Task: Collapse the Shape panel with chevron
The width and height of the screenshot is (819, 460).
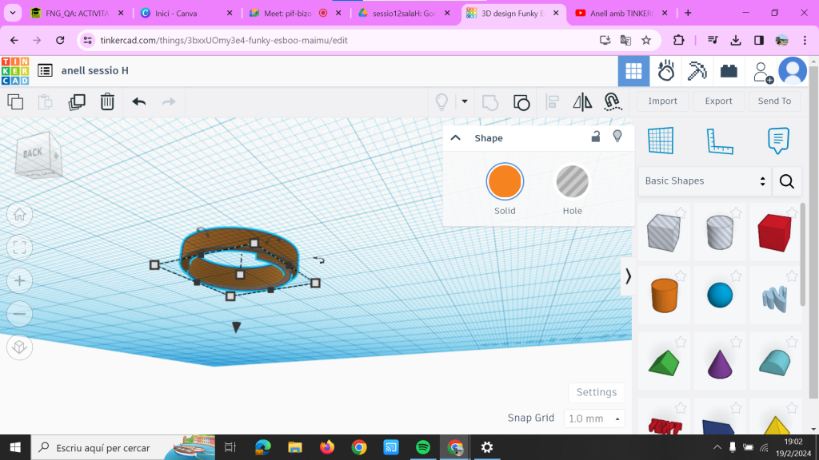Action: pos(456,138)
